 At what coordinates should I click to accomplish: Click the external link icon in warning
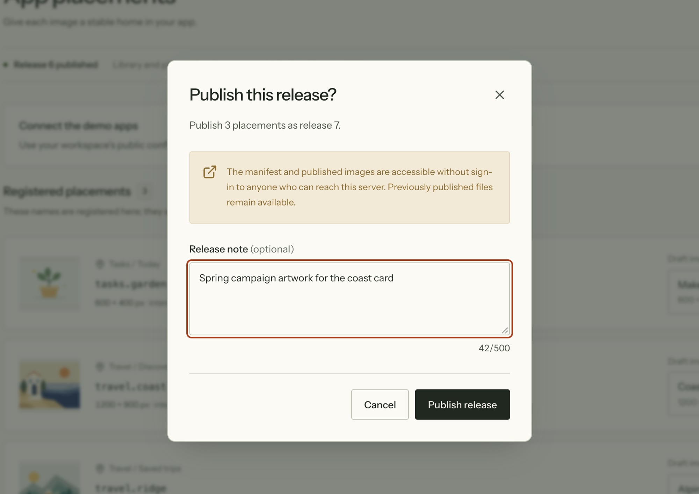(210, 172)
